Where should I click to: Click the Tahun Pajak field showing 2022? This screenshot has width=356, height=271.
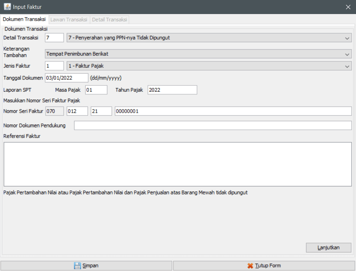click(172, 90)
